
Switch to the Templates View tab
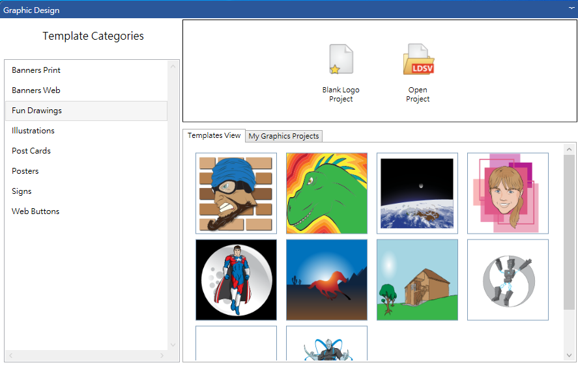[x=214, y=135]
